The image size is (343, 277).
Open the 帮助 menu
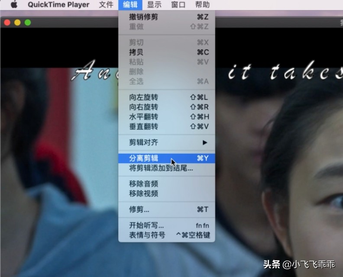coord(202,5)
